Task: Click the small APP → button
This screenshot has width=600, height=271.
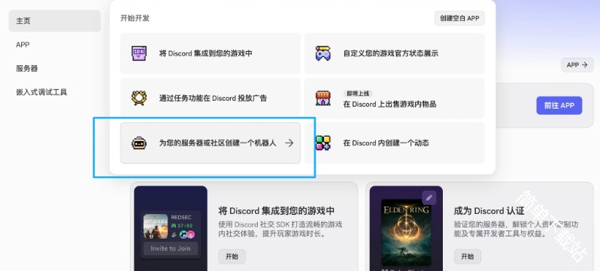Action: [577, 65]
